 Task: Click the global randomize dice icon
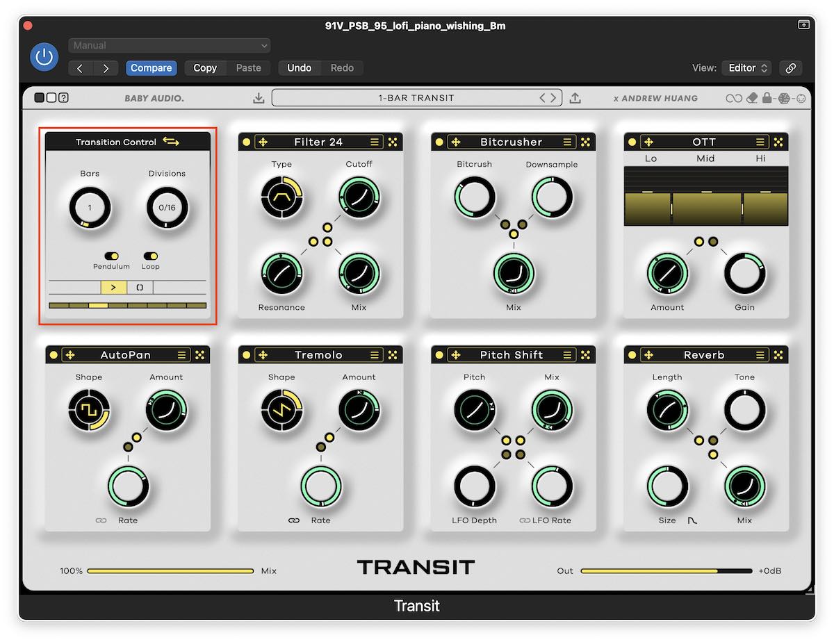pos(784,98)
